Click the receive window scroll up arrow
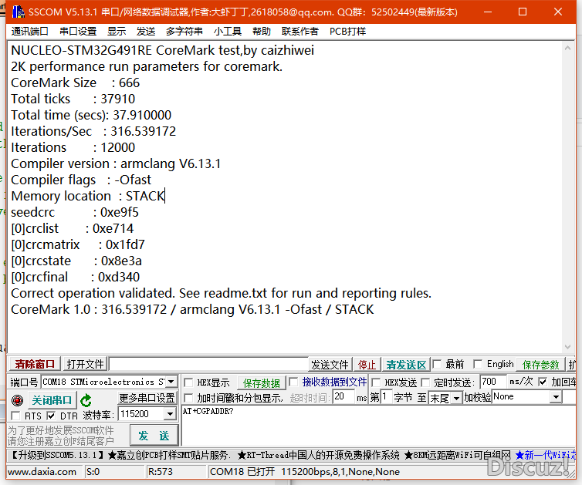This screenshot has height=485, width=582. tap(567, 49)
